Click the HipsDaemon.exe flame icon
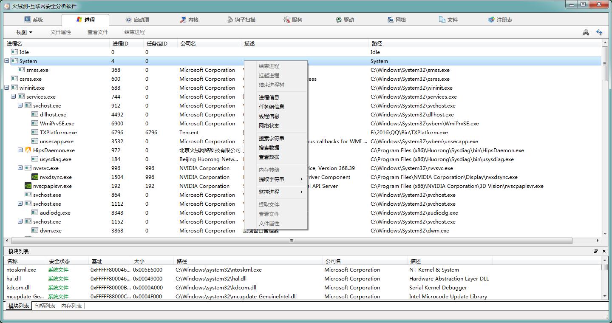Viewport: 612px width, 323px height. click(x=28, y=150)
